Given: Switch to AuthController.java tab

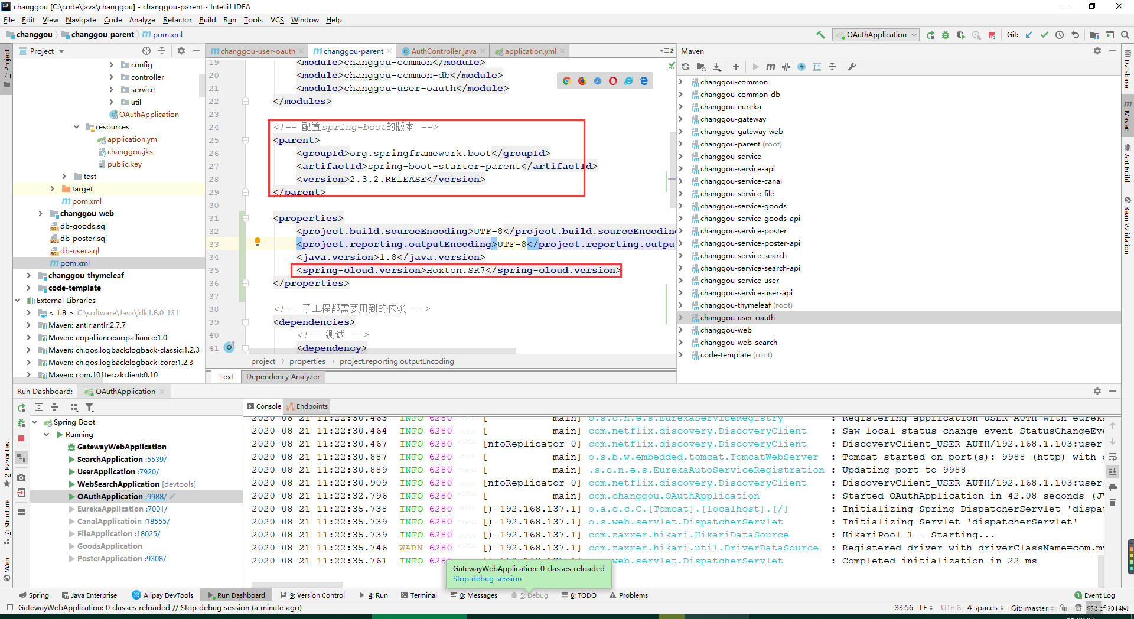Looking at the screenshot, I should pyautogui.click(x=443, y=51).
